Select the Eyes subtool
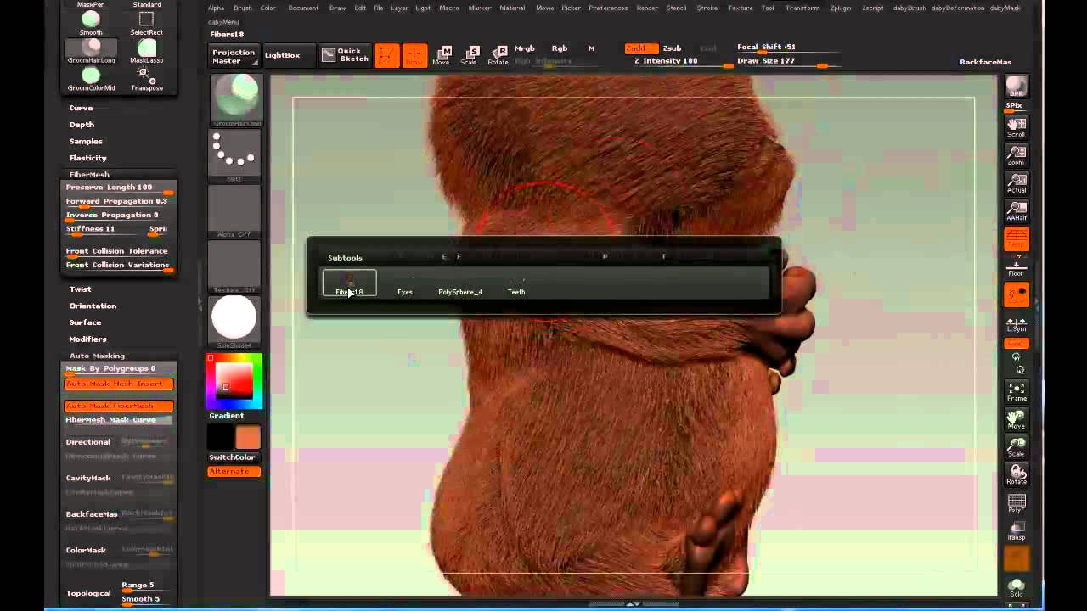1087x611 pixels. 405,284
